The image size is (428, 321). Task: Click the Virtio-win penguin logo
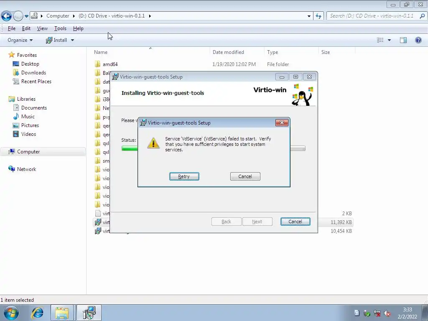[302, 95]
